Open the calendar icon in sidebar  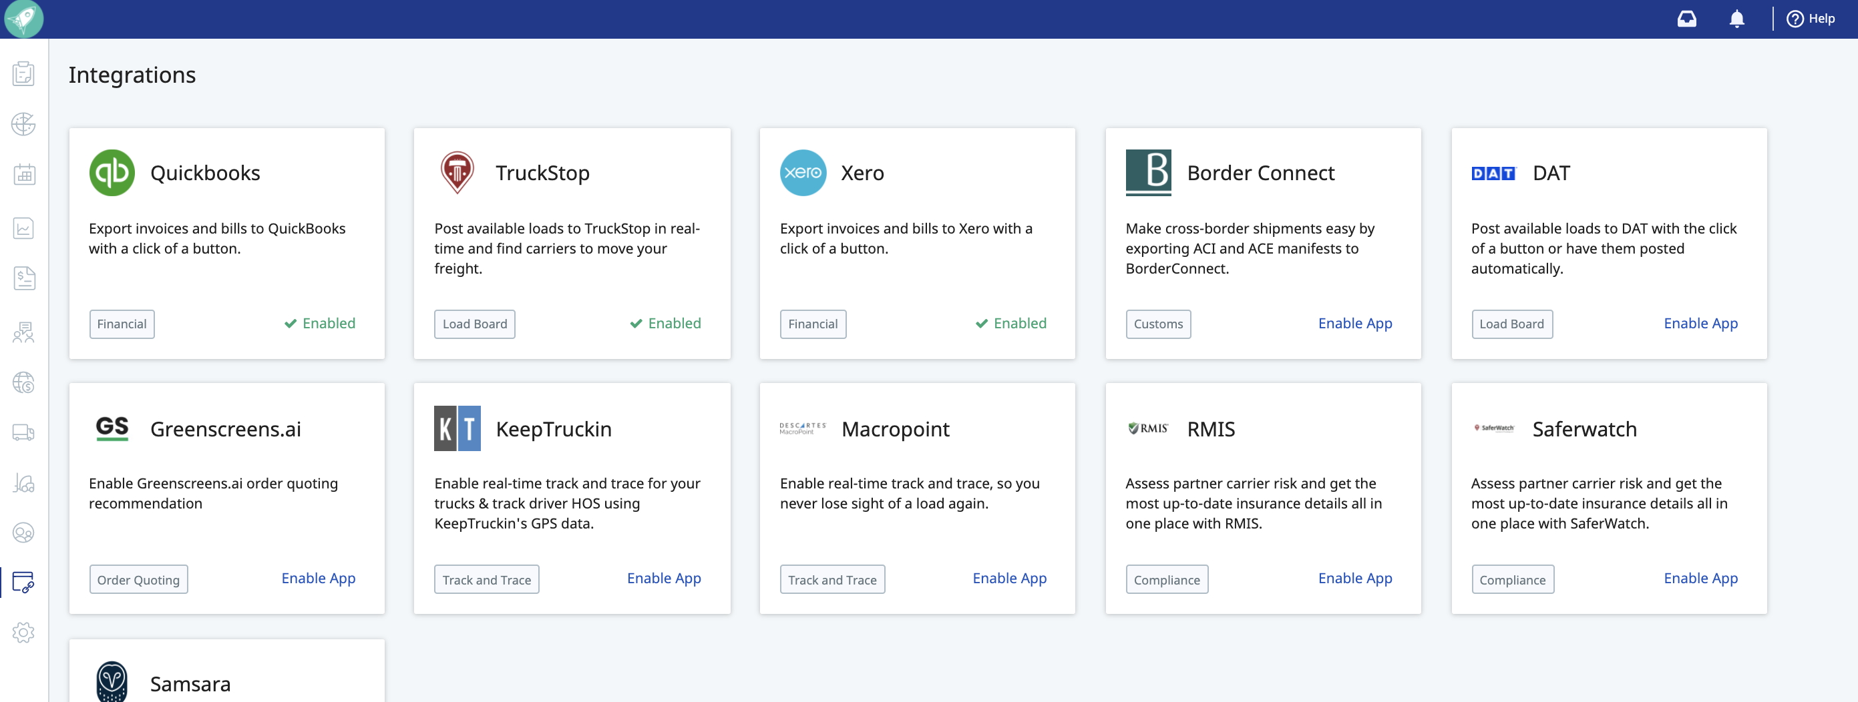pyautogui.click(x=24, y=173)
